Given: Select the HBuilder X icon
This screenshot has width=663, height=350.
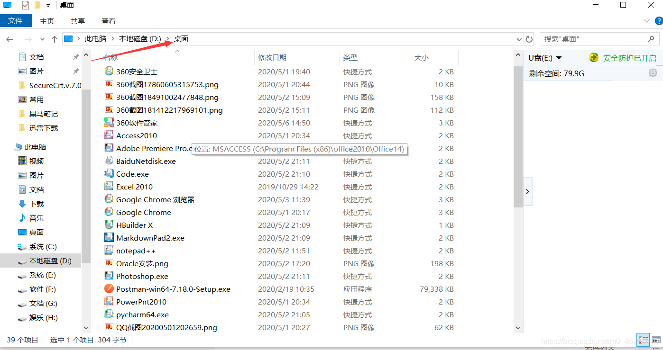Looking at the screenshot, I should [x=109, y=225].
